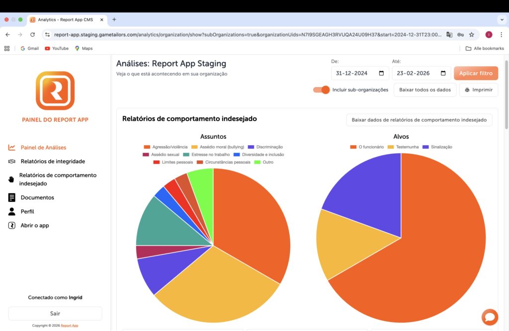Viewport: 509px width, 331px height.
Task: Click the page vertical scrollbar
Action: point(506,94)
